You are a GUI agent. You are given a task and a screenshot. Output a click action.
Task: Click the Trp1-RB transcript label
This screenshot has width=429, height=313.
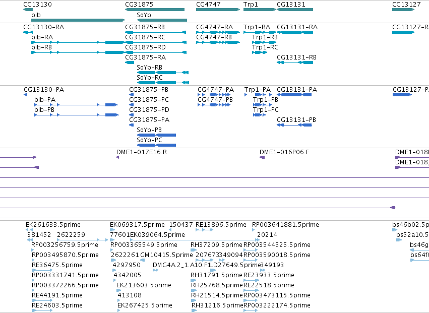click(x=265, y=37)
